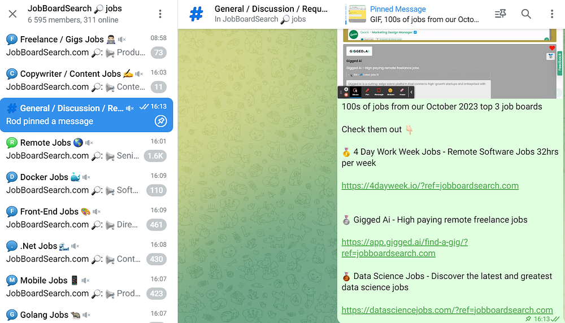Click the muted speaker icon beside Docker Jobs

pyautogui.click(x=86, y=177)
